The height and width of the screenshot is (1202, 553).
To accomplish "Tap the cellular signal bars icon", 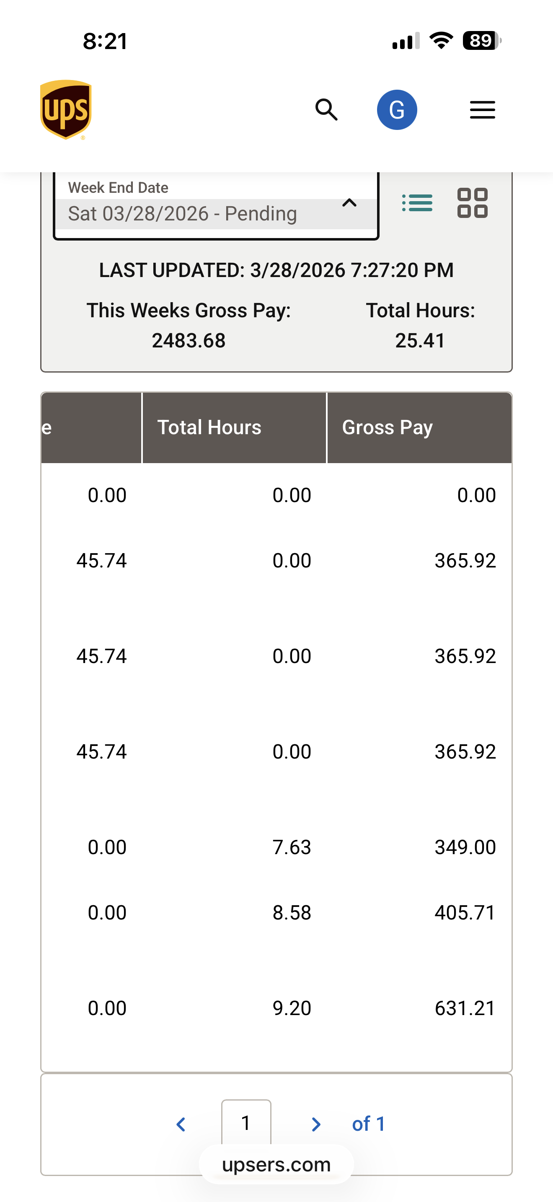I will (x=406, y=41).
